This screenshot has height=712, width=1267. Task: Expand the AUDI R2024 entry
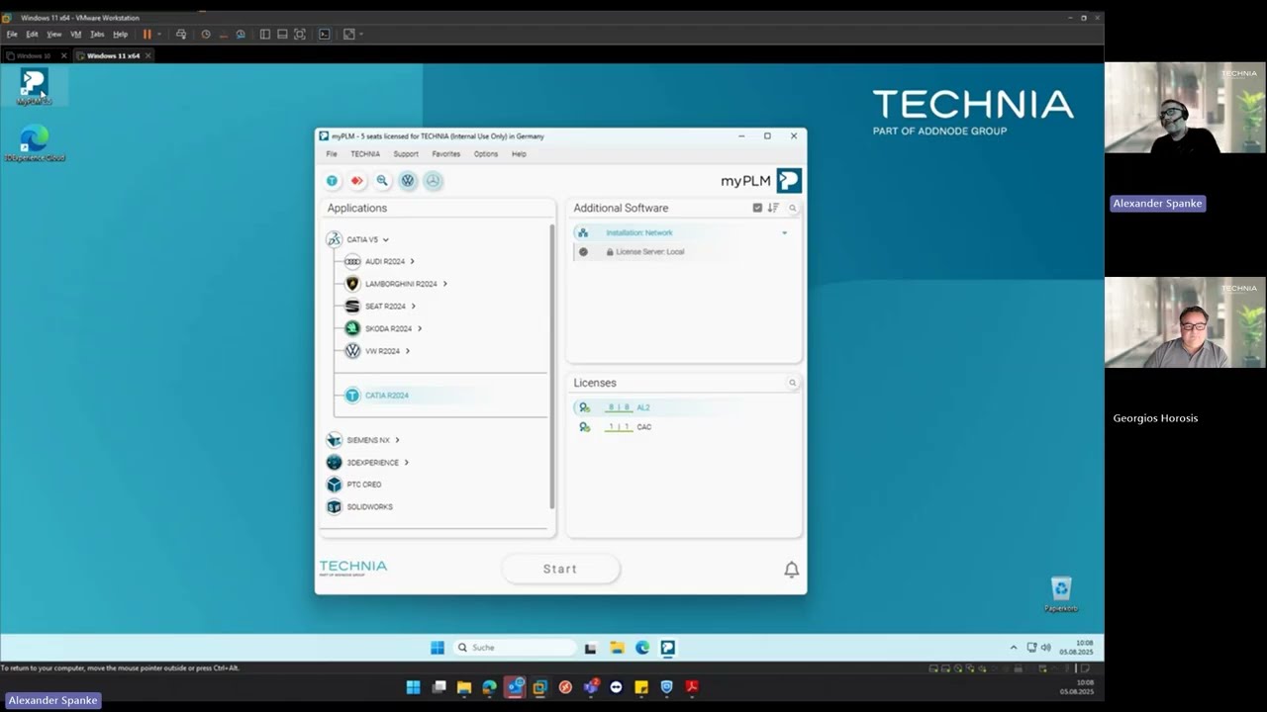click(412, 261)
